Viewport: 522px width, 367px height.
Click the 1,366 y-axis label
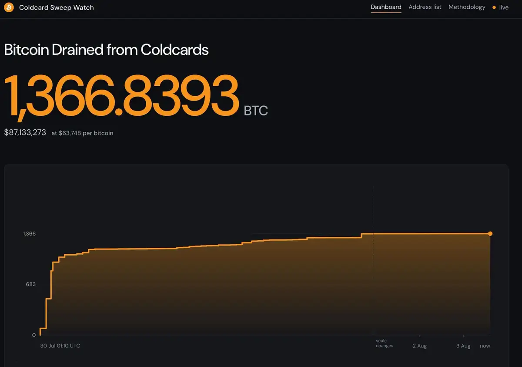click(x=29, y=234)
